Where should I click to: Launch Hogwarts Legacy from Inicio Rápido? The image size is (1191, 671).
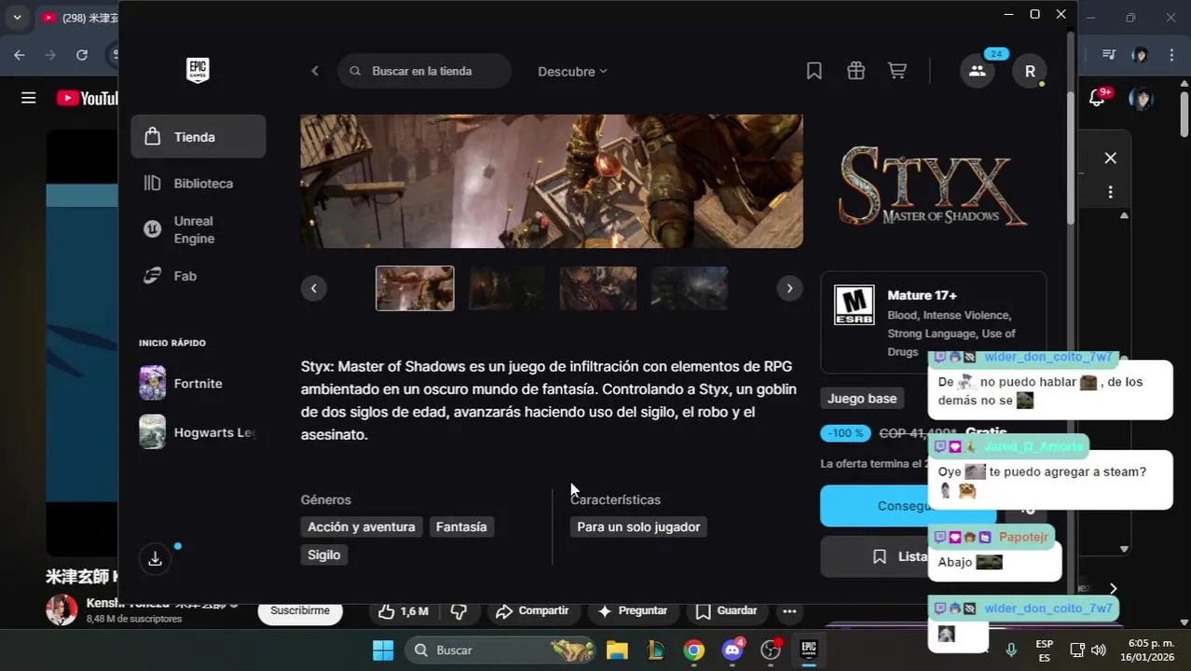(x=198, y=432)
